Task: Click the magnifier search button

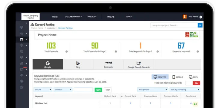Action: [200, 25]
